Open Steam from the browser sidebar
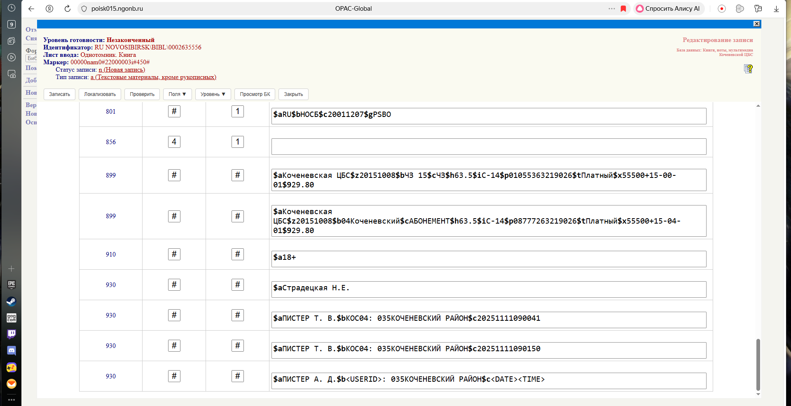Image resolution: width=791 pixels, height=406 pixels. (x=12, y=301)
